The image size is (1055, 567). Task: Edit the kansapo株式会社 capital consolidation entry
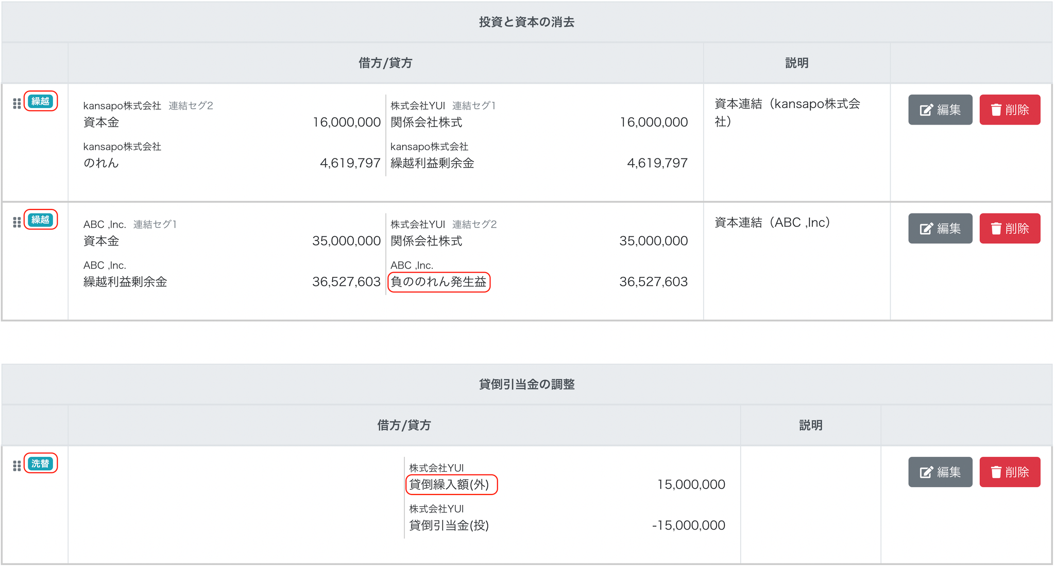coord(940,110)
